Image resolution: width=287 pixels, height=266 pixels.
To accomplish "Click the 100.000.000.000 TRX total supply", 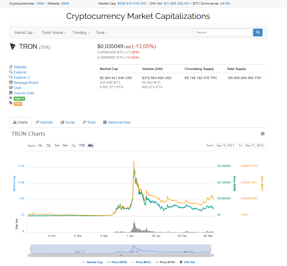I will click(244, 78).
